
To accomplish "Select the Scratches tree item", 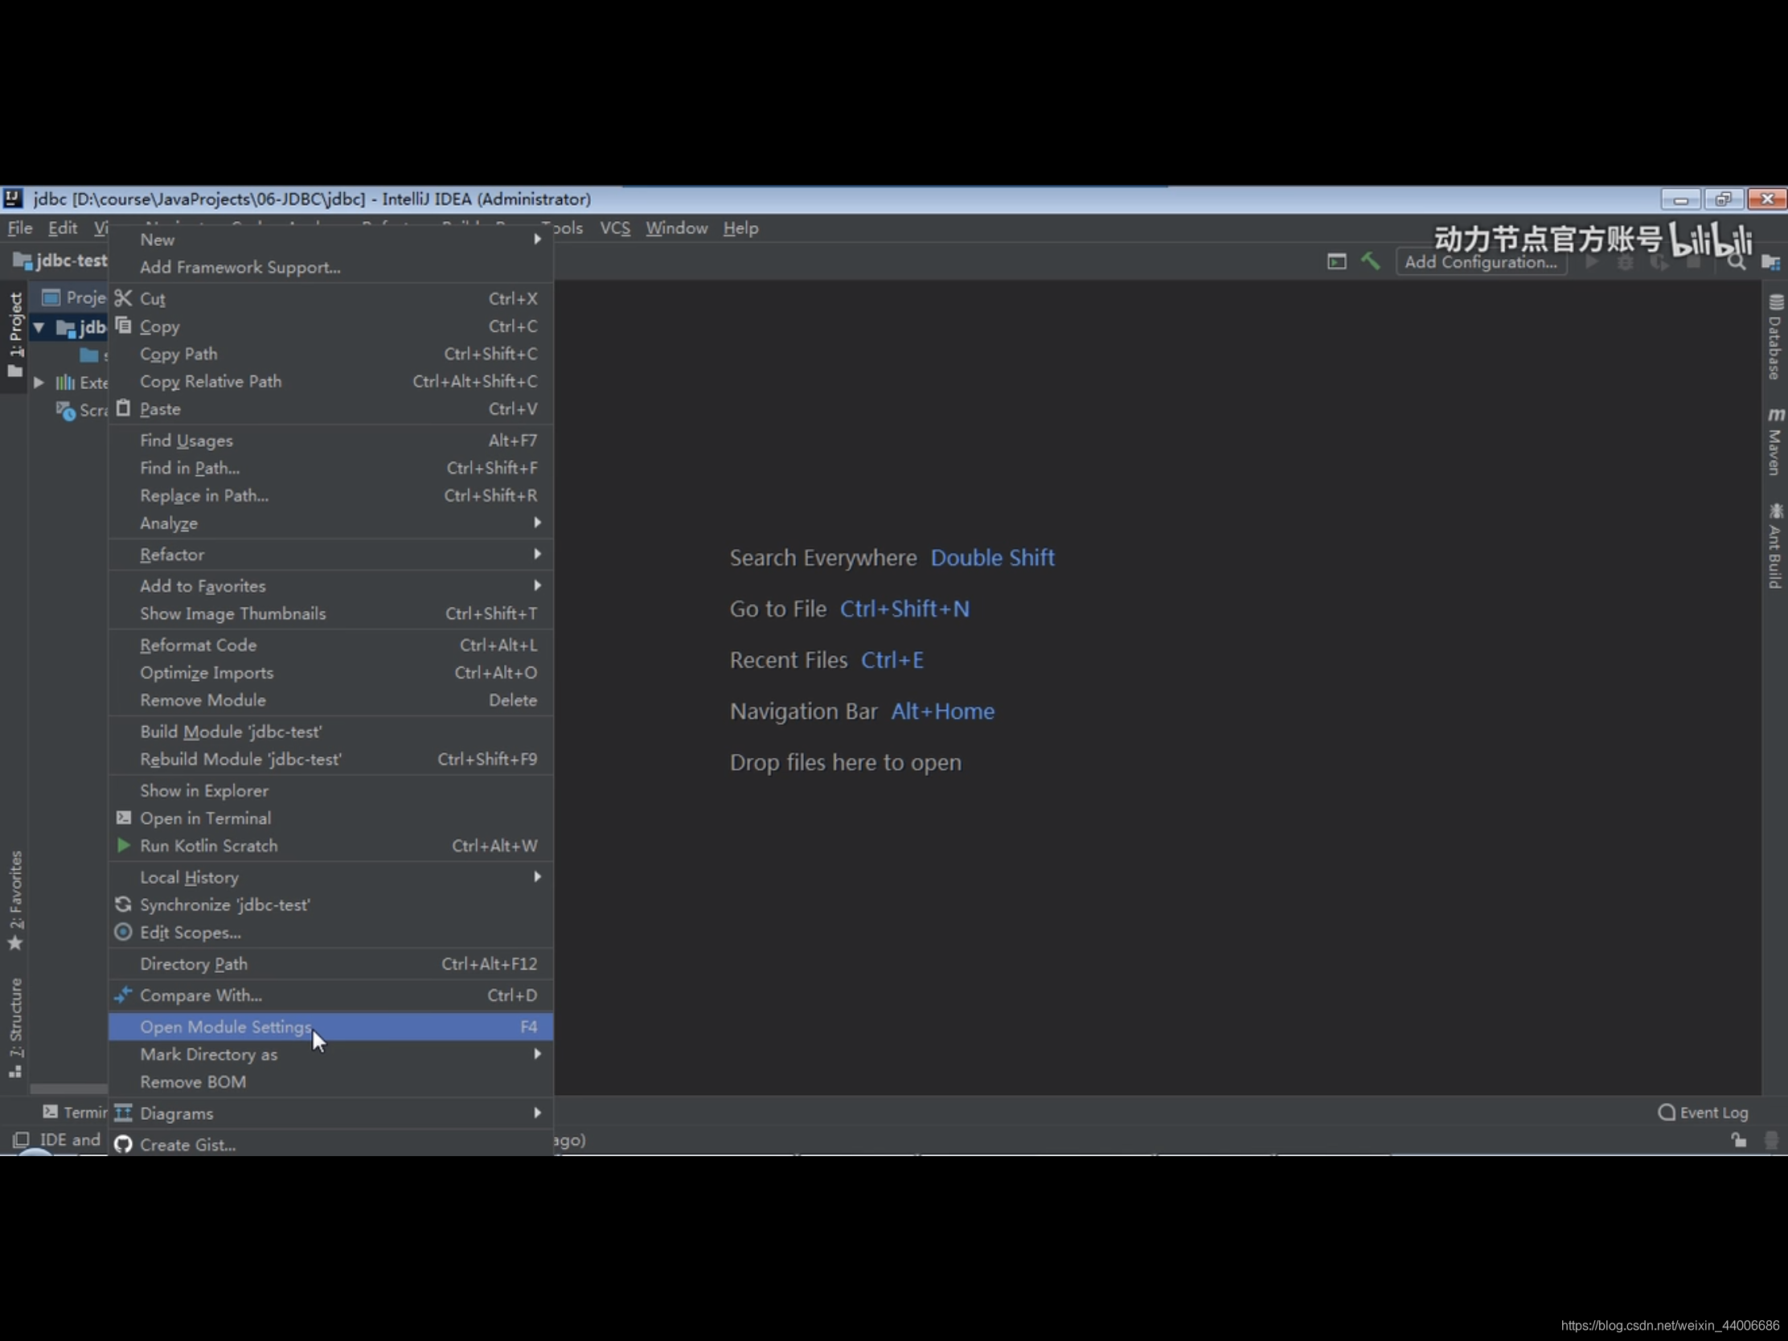I will pyautogui.click(x=82, y=411).
